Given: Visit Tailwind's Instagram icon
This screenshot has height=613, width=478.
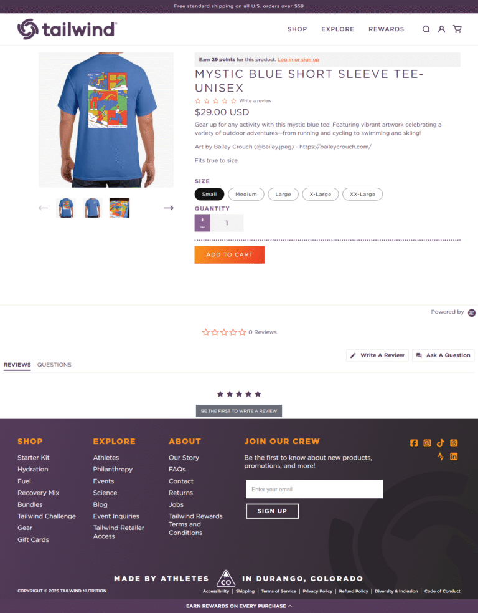Looking at the screenshot, I should coord(427,443).
